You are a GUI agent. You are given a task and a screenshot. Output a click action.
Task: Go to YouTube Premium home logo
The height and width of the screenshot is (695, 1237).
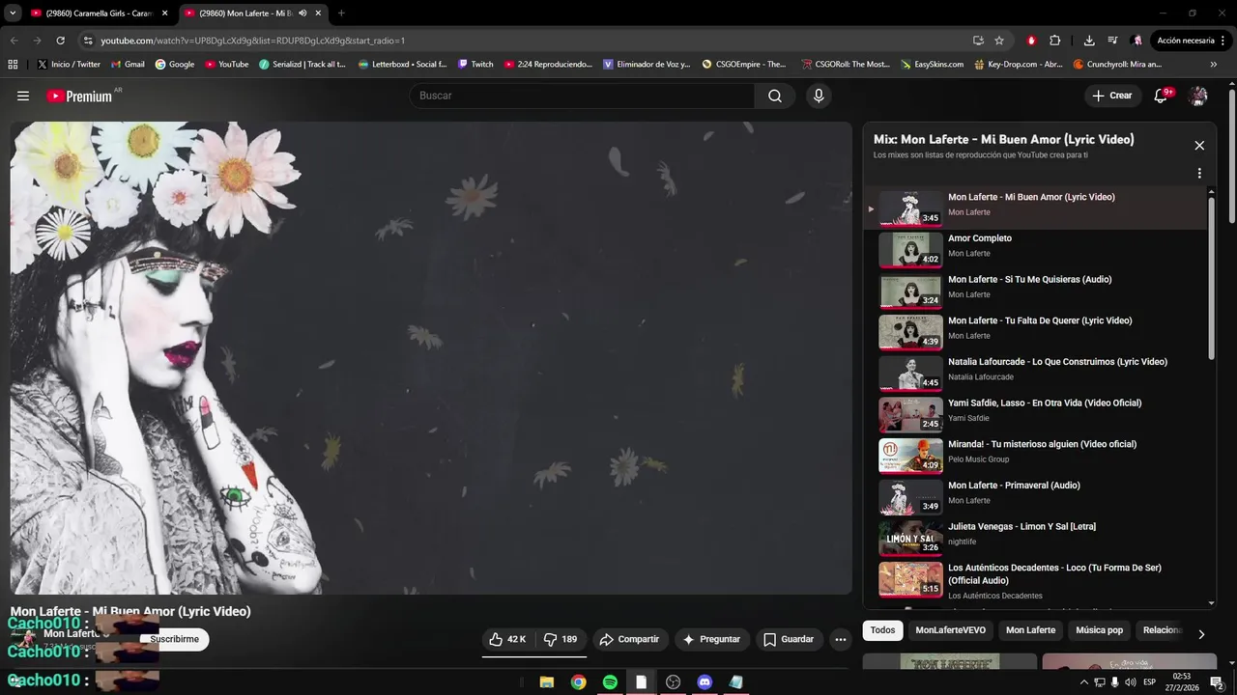[x=79, y=96]
